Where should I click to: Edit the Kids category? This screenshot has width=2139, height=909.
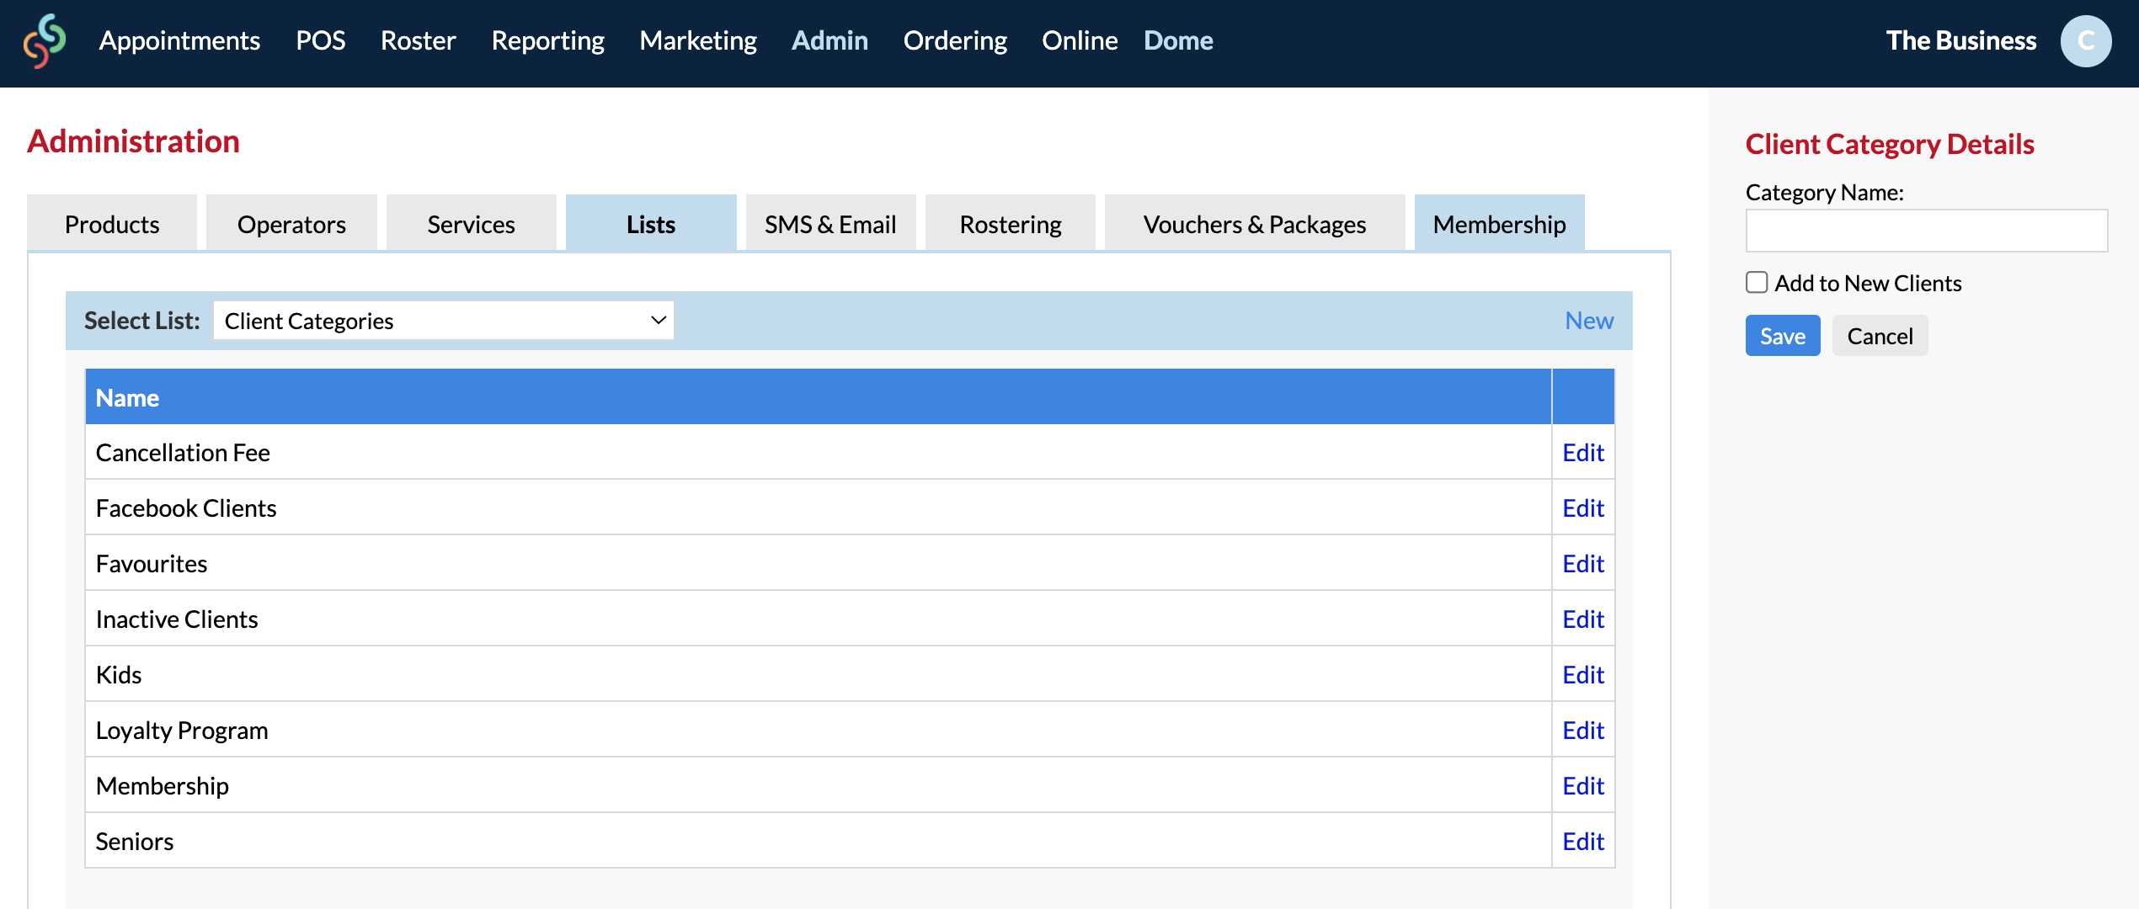pos(1583,675)
